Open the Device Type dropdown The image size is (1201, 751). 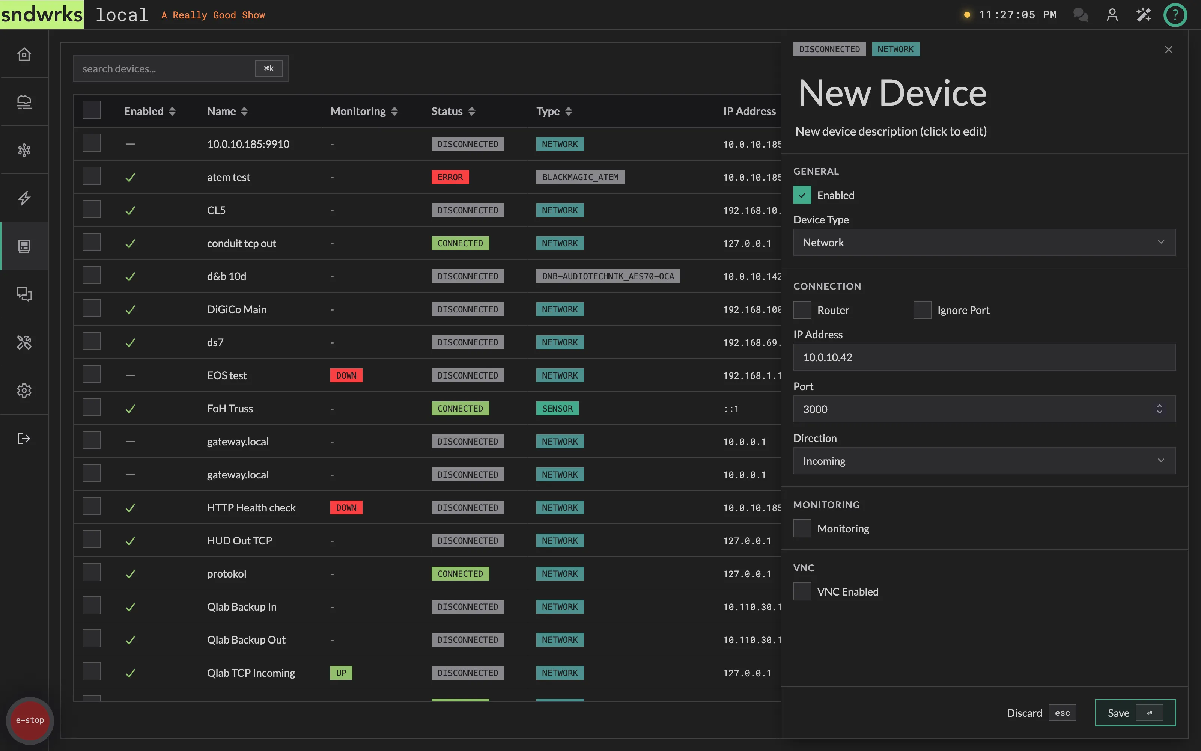click(x=984, y=243)
